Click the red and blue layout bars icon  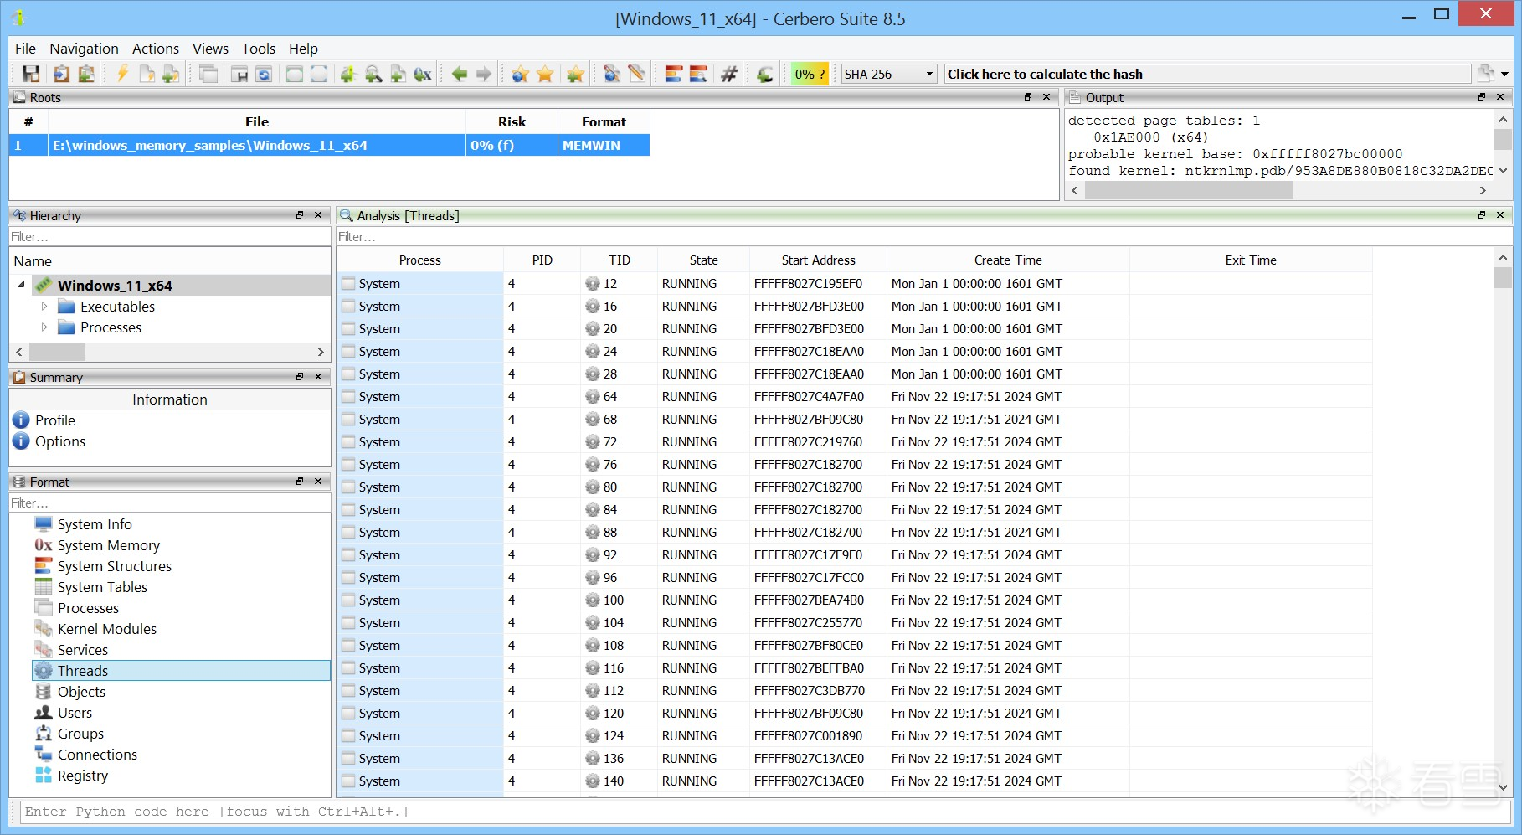click(674, 74)
